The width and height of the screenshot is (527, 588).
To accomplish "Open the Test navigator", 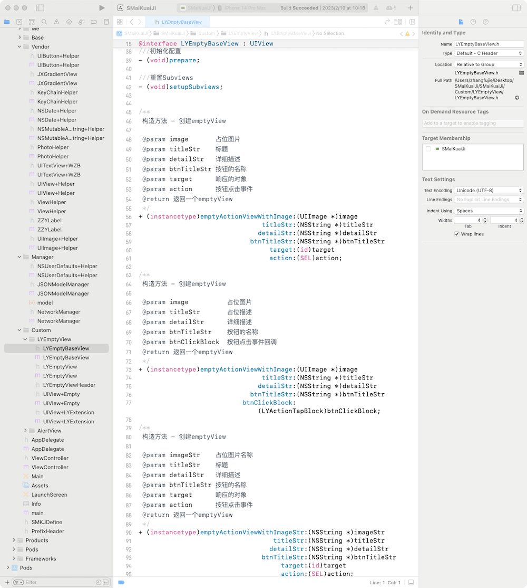I will 69,22.
